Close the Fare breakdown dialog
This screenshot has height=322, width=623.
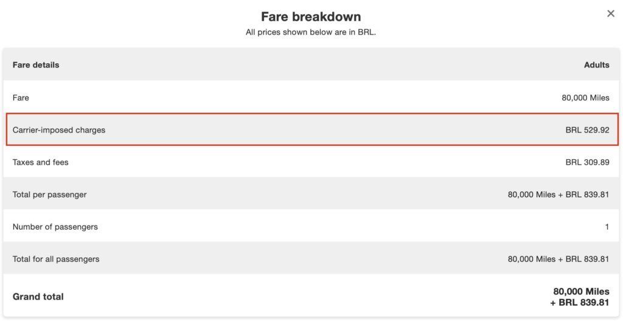click(x=611, y=14)
